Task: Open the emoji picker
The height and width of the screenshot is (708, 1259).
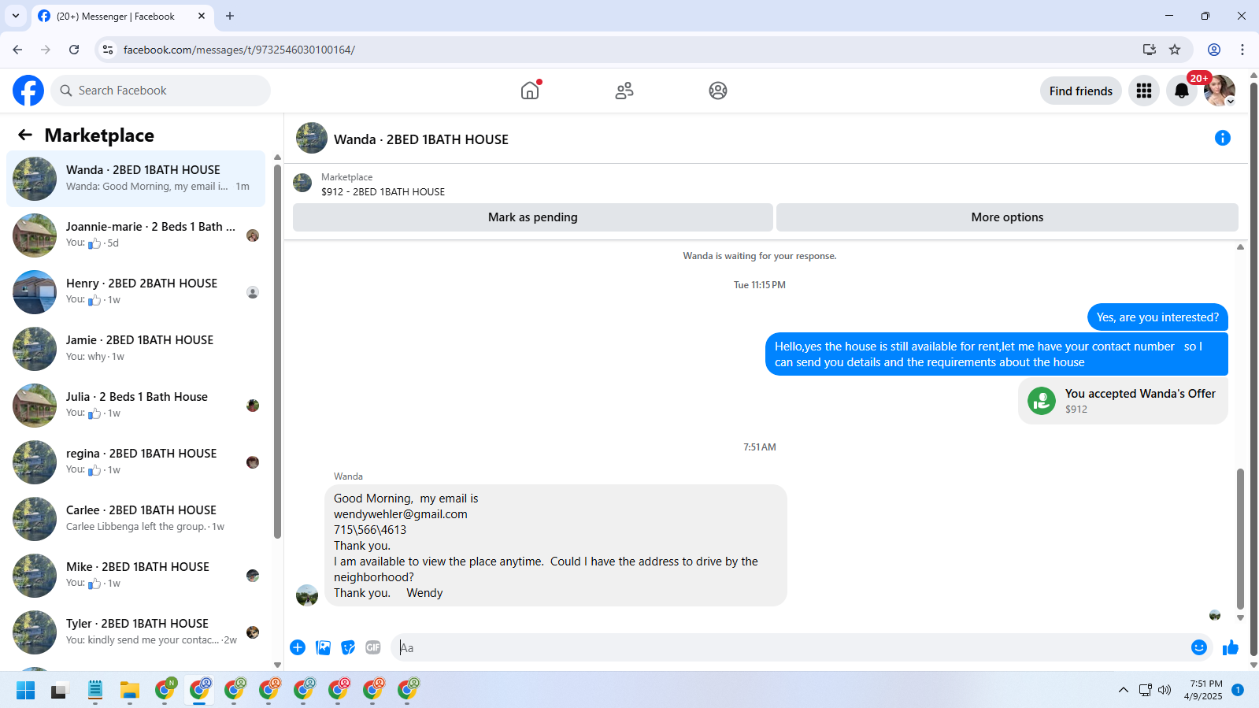Action: tap(1199, 647)
